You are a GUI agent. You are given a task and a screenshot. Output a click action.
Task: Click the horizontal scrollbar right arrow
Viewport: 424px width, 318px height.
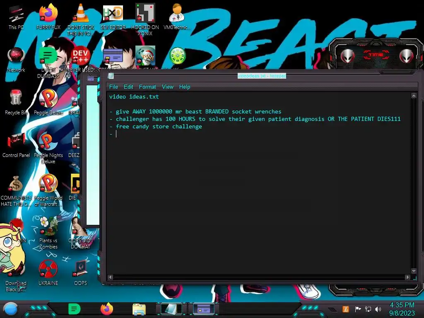(407, 277)
